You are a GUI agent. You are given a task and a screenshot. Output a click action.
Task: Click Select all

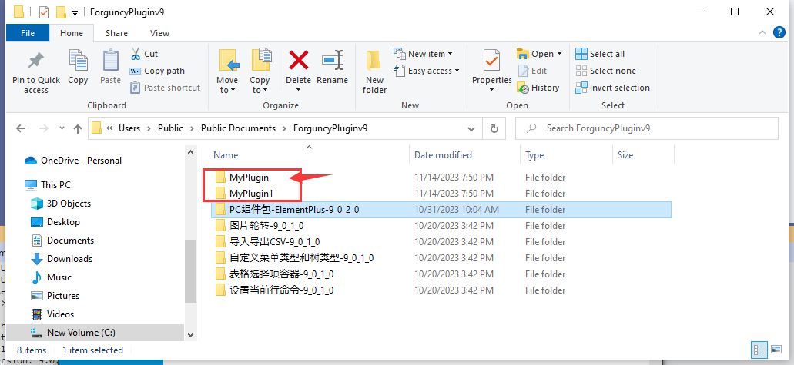coord(600,54)
